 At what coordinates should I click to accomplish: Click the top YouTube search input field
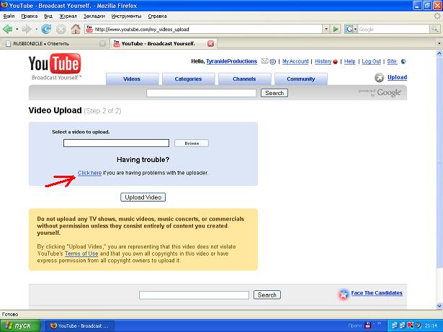[x=202, y=93]
